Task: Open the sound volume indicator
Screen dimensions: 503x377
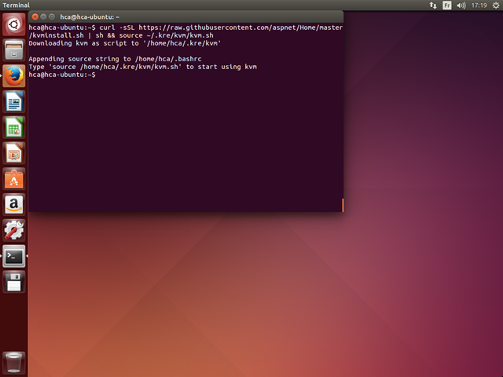Action: click(461, 5)
